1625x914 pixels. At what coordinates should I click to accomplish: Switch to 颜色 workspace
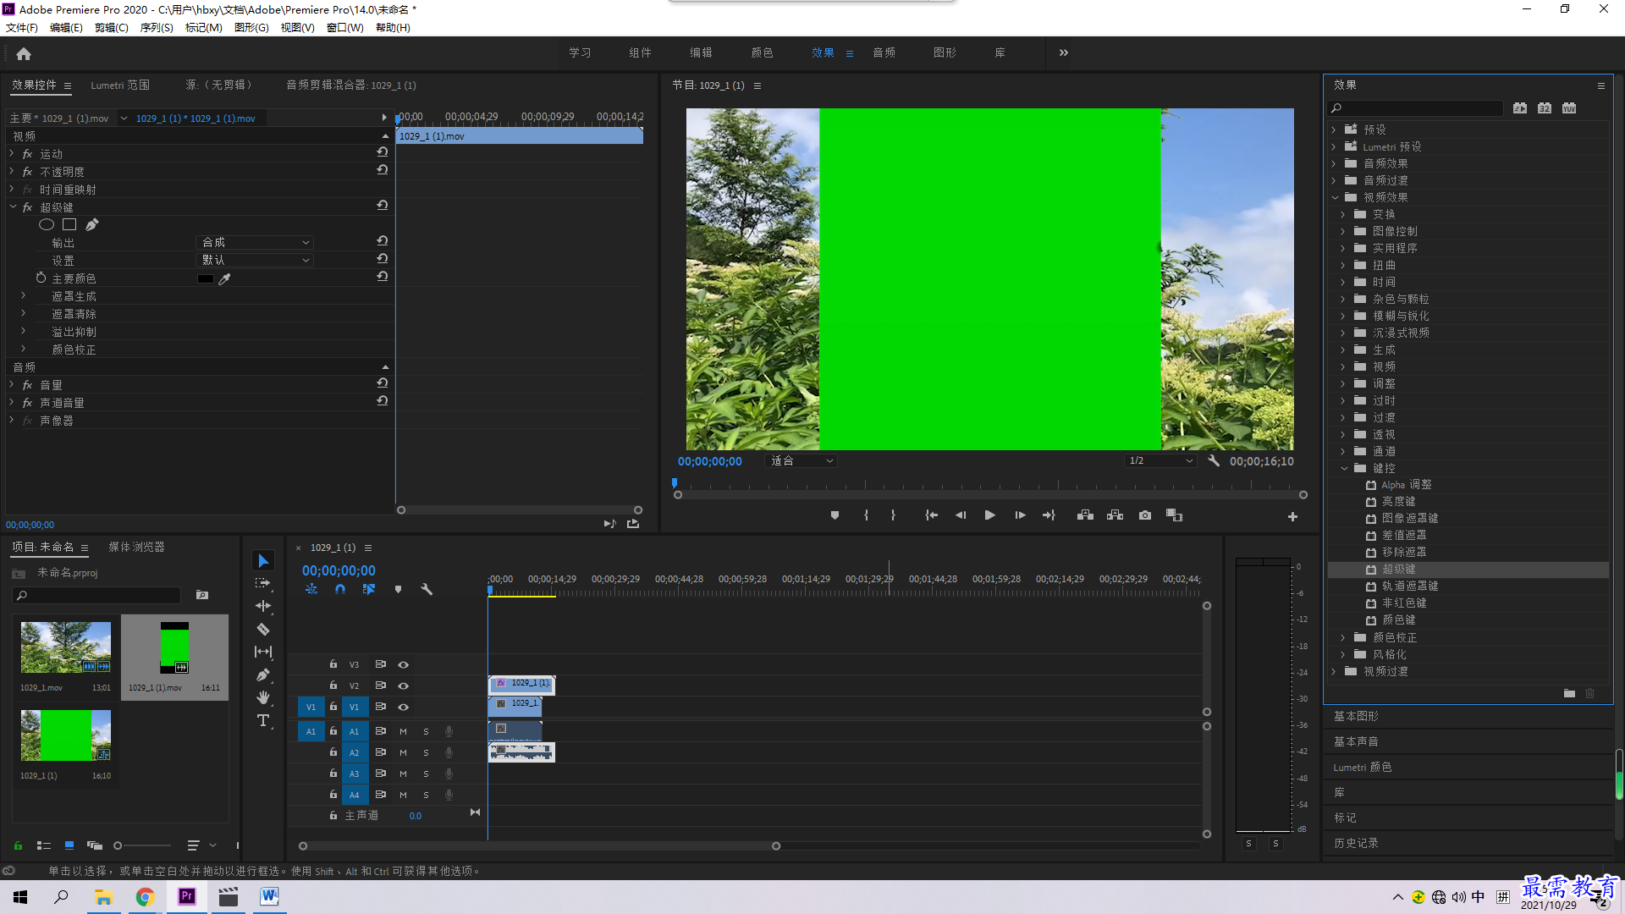[762, 52]
